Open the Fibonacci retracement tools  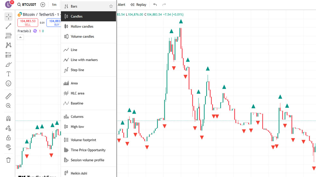[8, 36]
